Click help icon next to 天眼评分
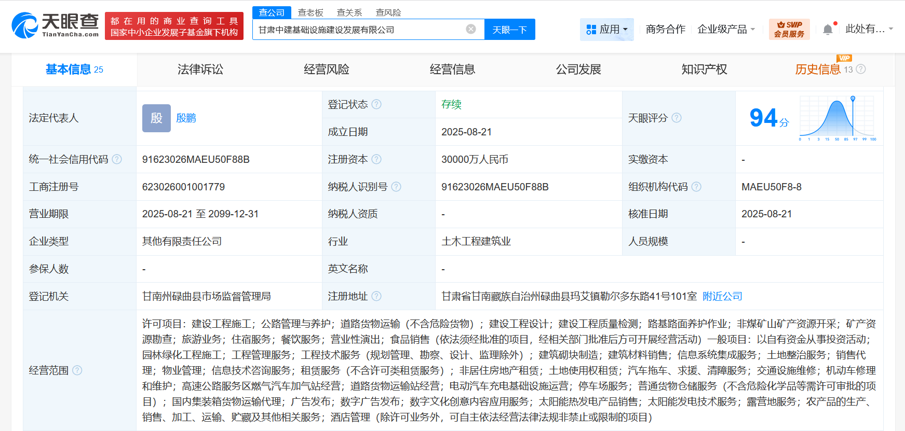The width and height of the screenshot is (905, 431). pyautogui.click(x=677, y=118)
